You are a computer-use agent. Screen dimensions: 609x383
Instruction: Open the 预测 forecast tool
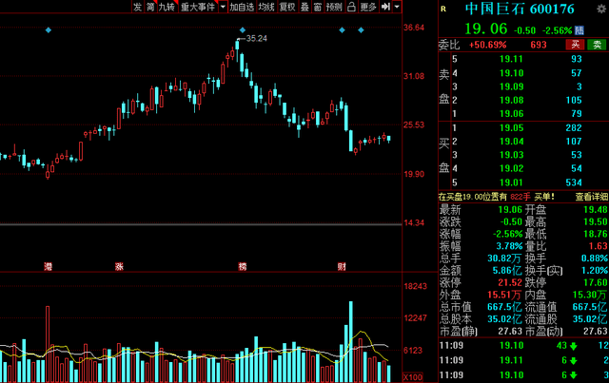tap(334, 7)
